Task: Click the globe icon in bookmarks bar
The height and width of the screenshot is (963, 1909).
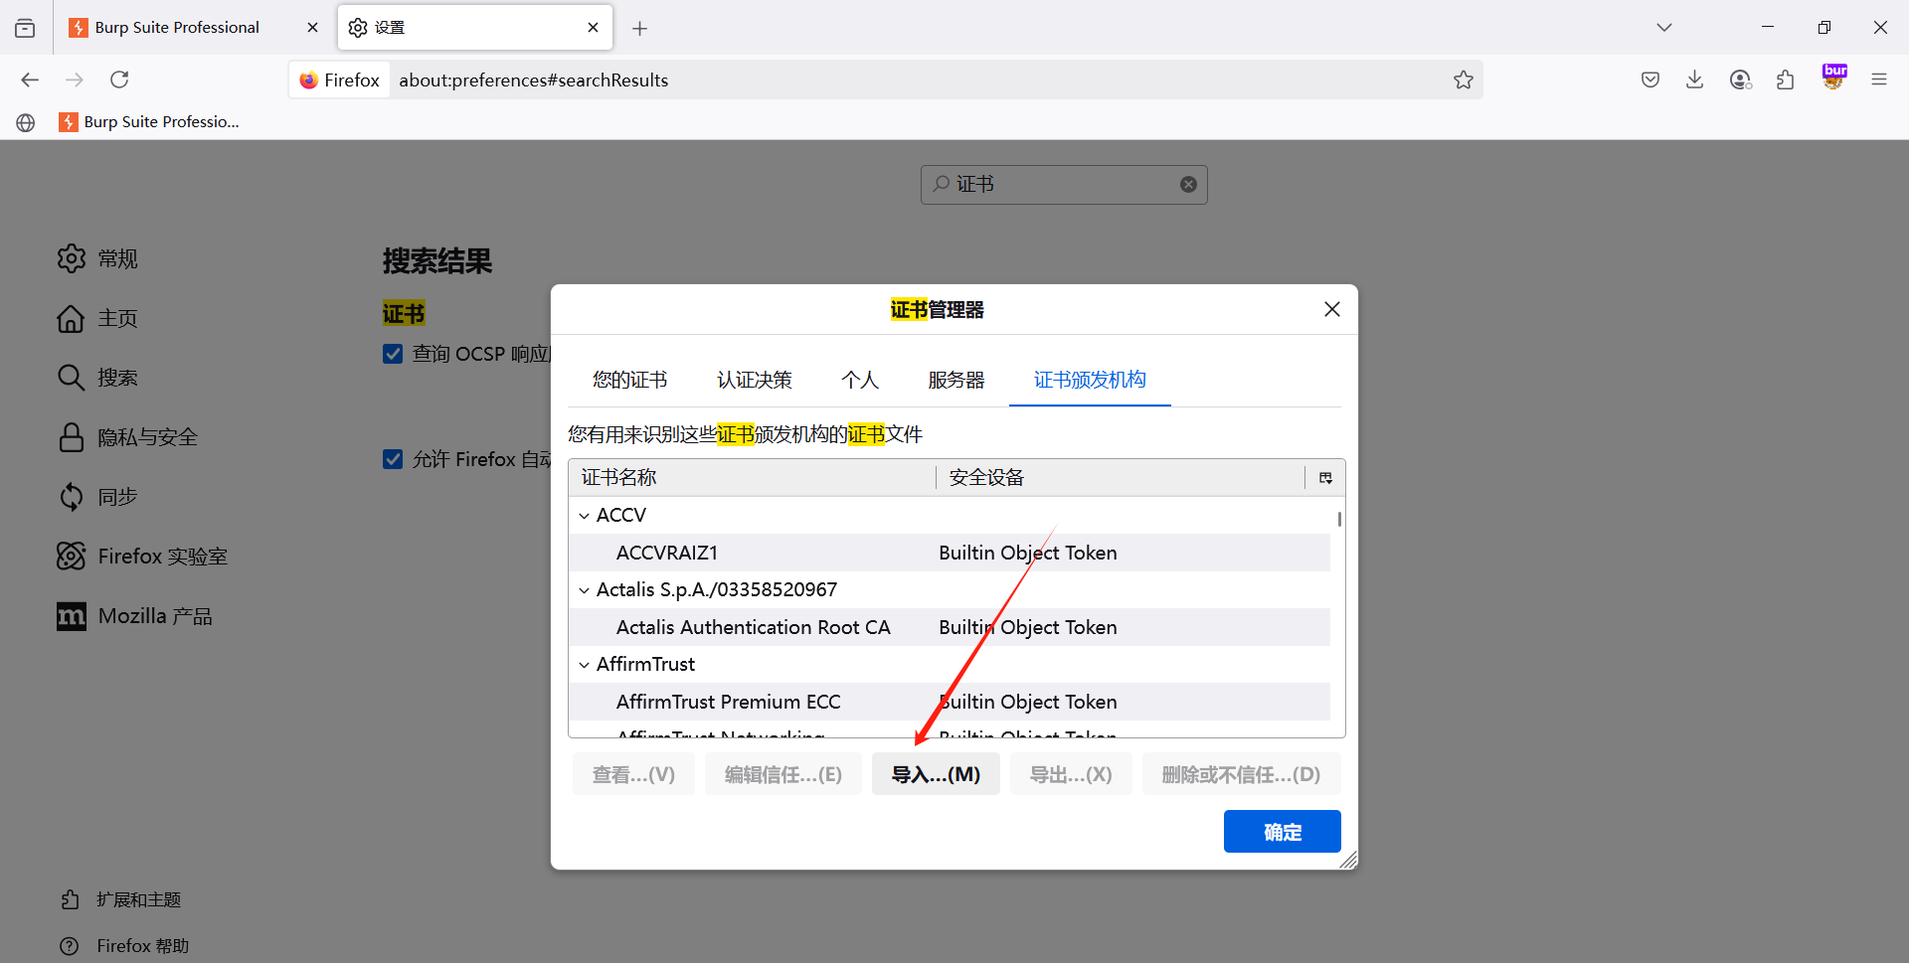Action: (26, 122)
